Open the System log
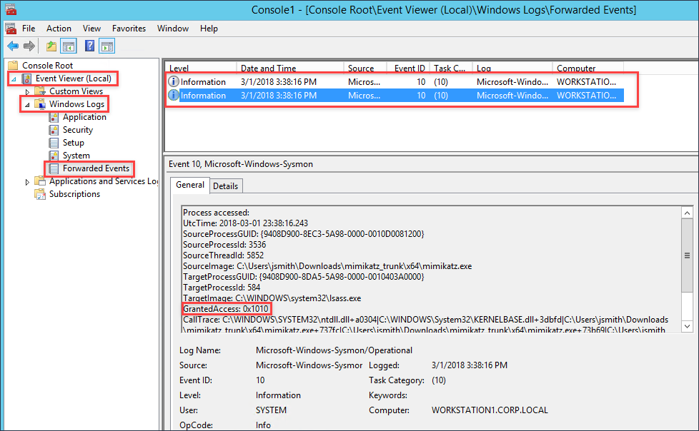Viewport: 699px width, 431px height. 76,156
